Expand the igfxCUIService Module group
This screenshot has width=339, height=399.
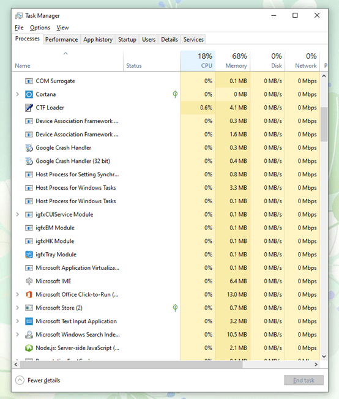pyautogui.click(x=17, y=215)
